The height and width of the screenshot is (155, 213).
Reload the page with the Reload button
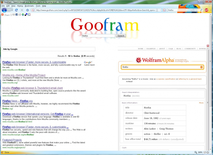[x=16, y=10]
